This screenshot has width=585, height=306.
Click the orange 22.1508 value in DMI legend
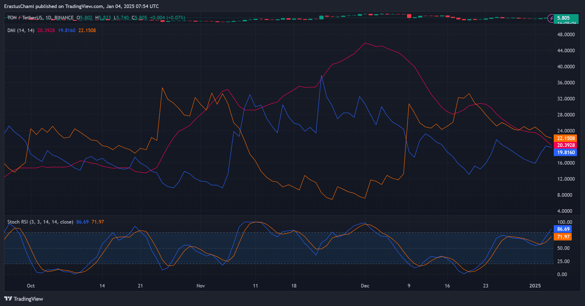click(87, 30)
